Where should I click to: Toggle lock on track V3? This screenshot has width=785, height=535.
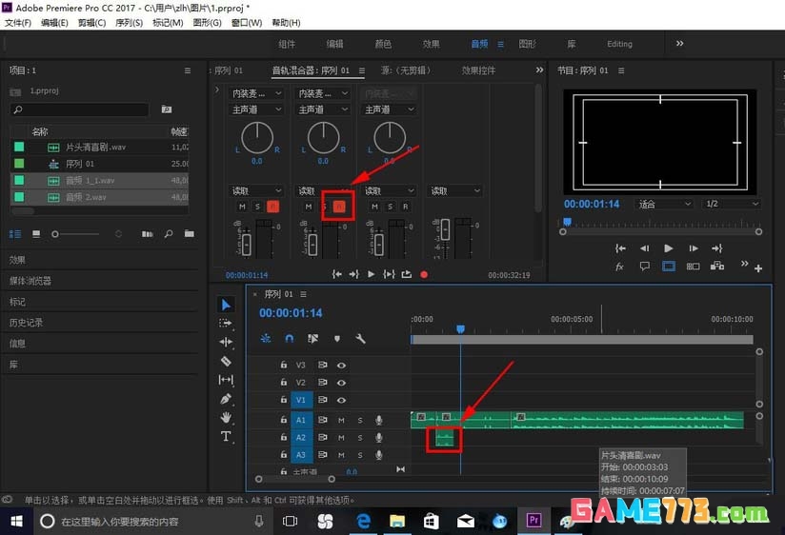click(283, 366)
